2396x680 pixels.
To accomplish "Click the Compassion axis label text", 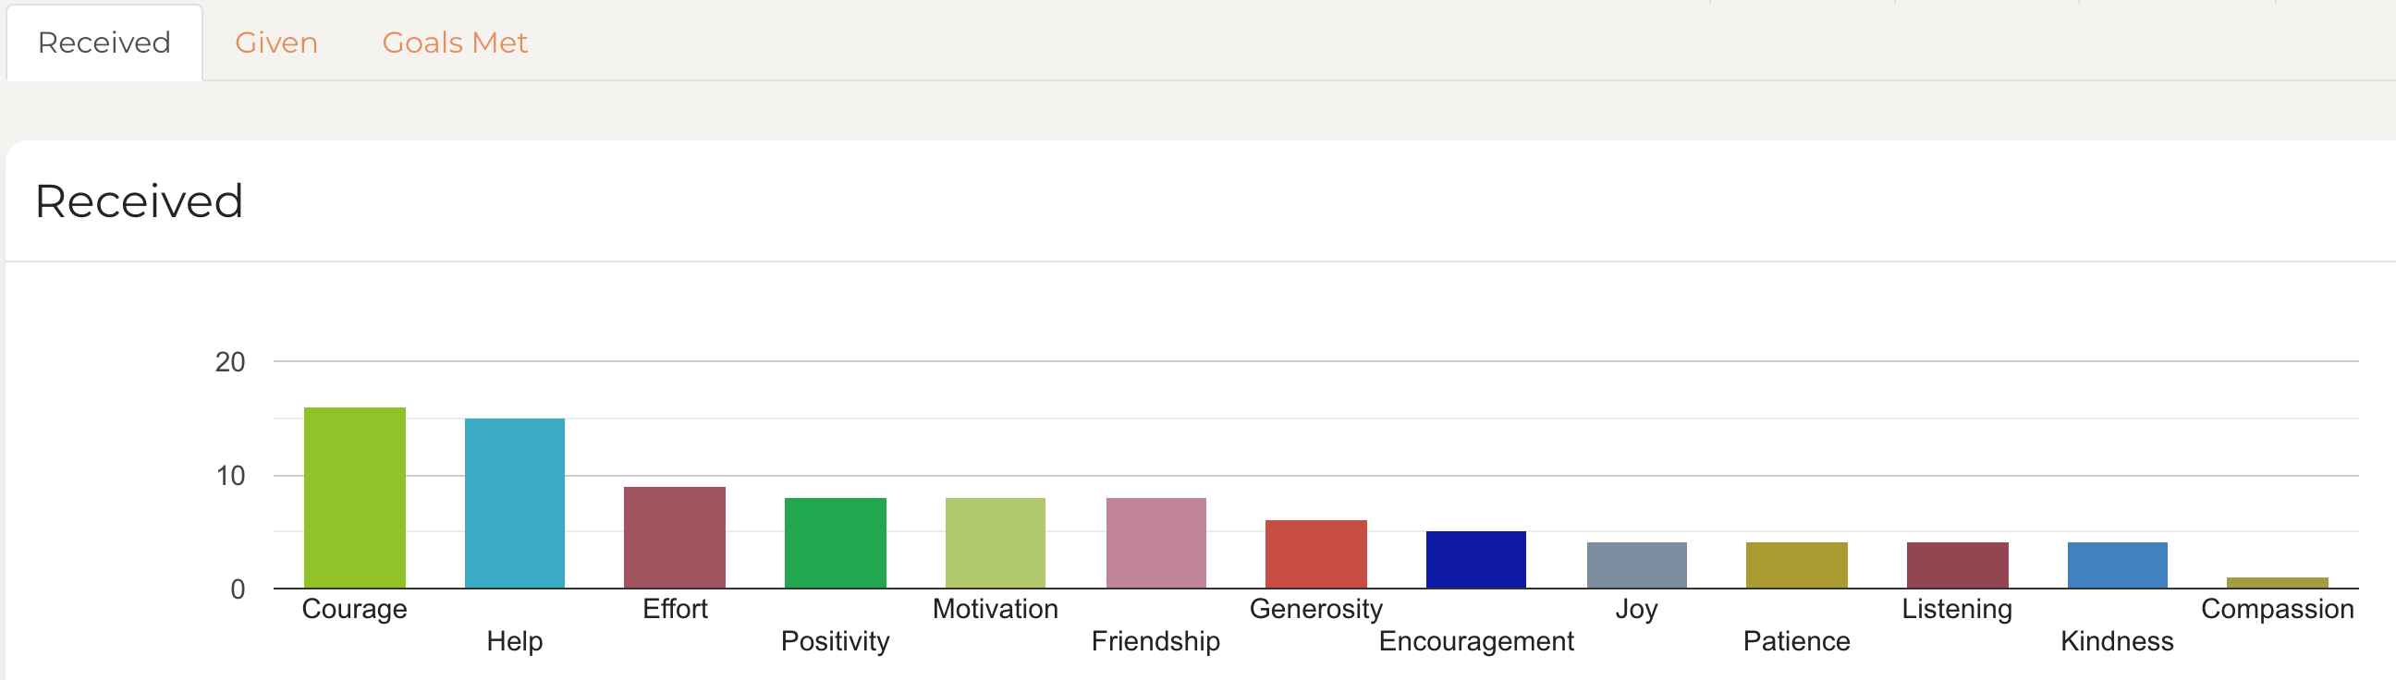I will click(x=2277, y=609).
